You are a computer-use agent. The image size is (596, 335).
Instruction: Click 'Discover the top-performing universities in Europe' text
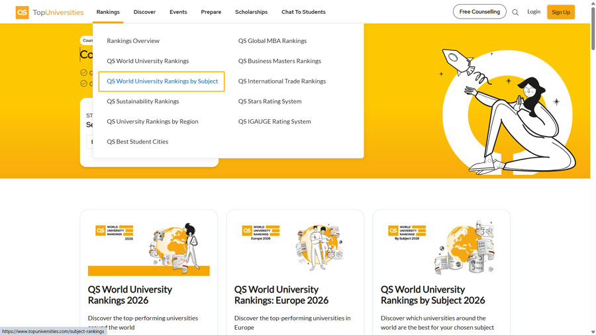tap(292, 322)
